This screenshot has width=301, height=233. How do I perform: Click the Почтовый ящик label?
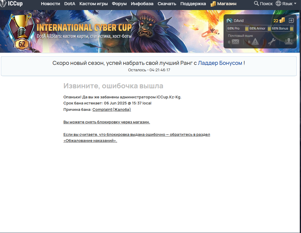point(241,36)
